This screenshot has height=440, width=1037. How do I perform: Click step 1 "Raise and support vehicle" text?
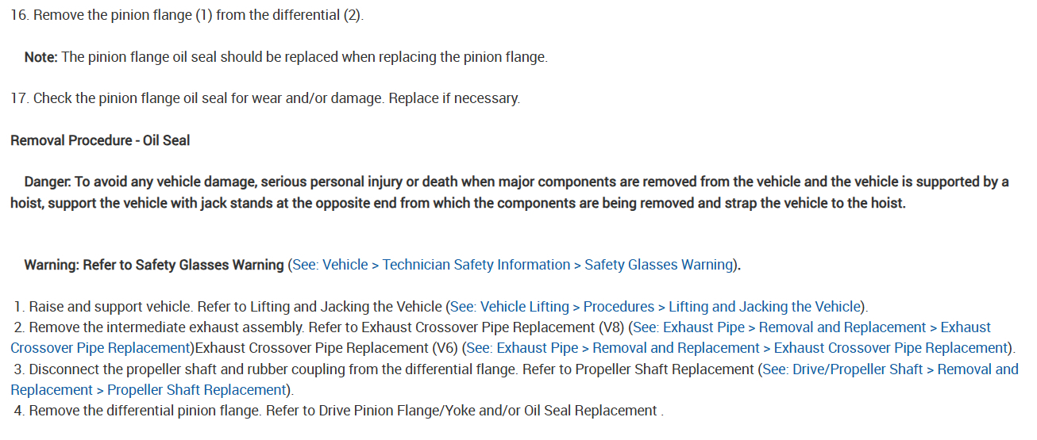(x=110, y=307)
